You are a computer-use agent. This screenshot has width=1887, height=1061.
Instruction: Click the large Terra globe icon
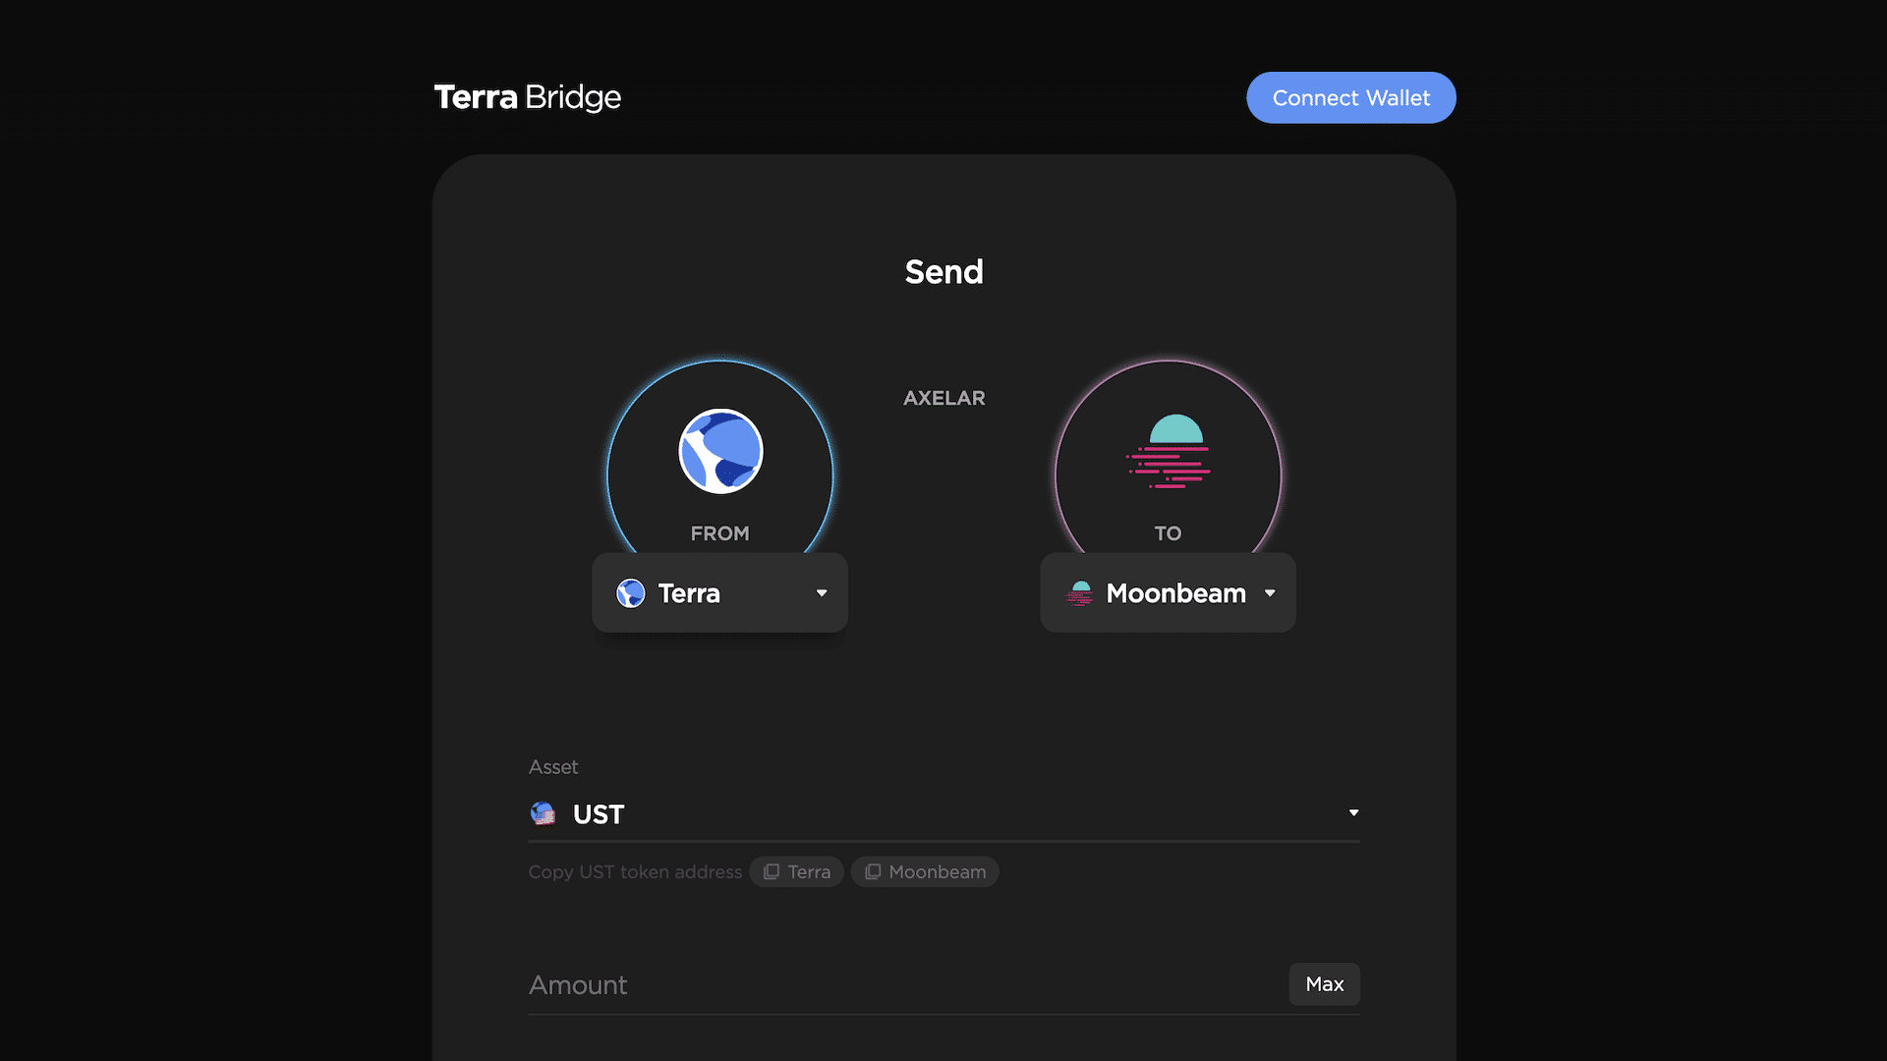point(720,451)
